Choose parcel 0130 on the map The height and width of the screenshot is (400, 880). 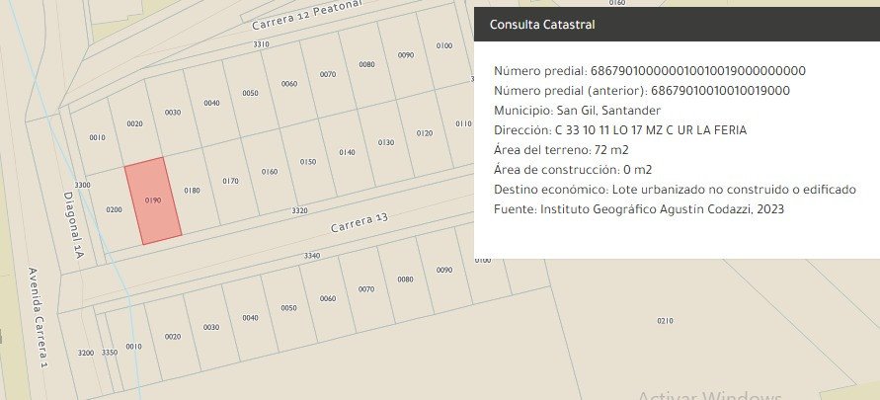click(386, 143)
